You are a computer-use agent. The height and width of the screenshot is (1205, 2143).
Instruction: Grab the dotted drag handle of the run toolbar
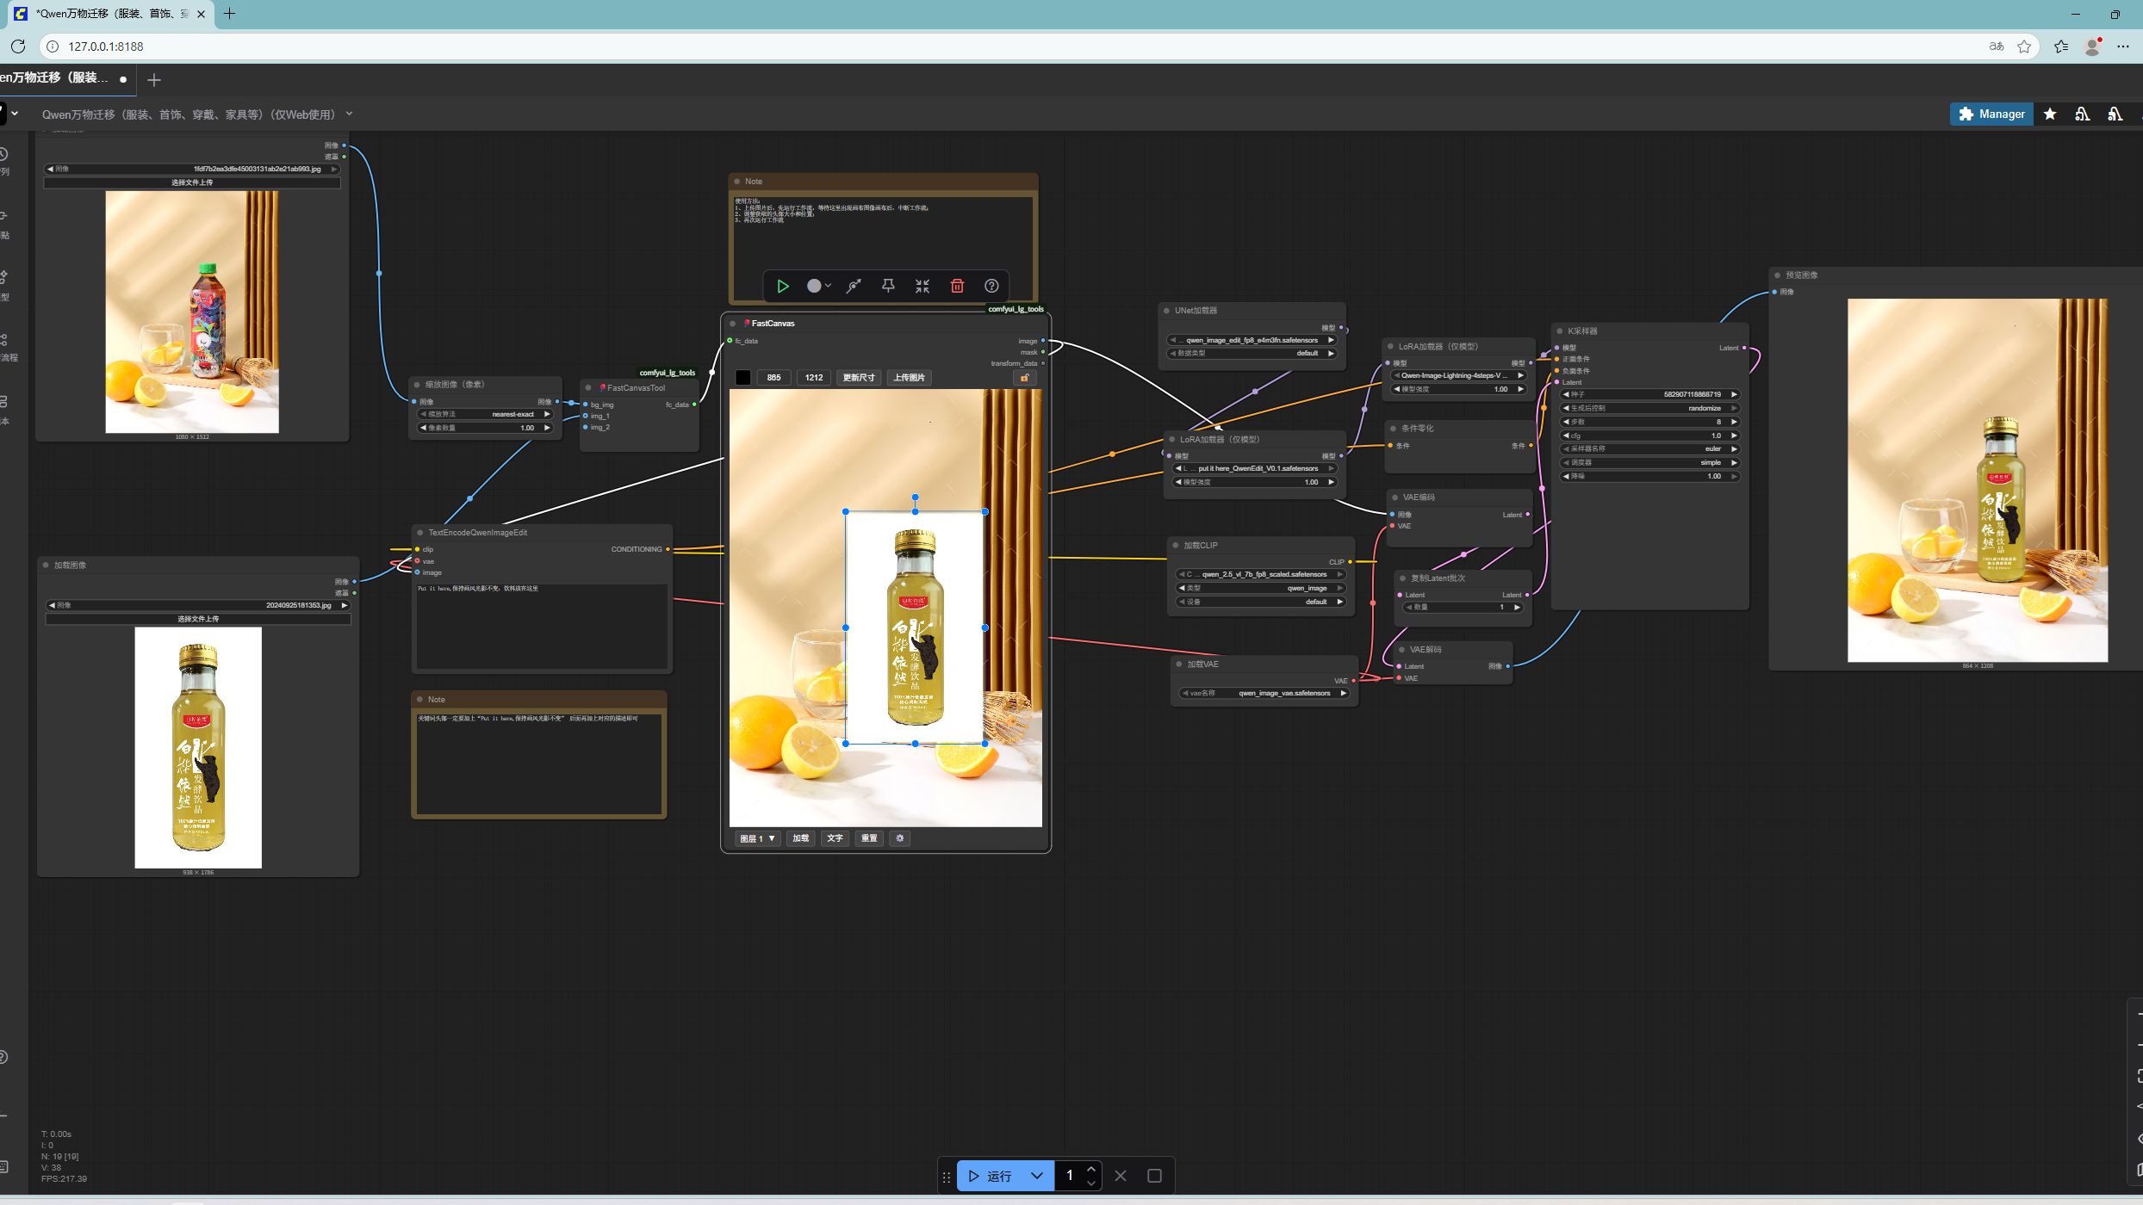[946, 1177]
